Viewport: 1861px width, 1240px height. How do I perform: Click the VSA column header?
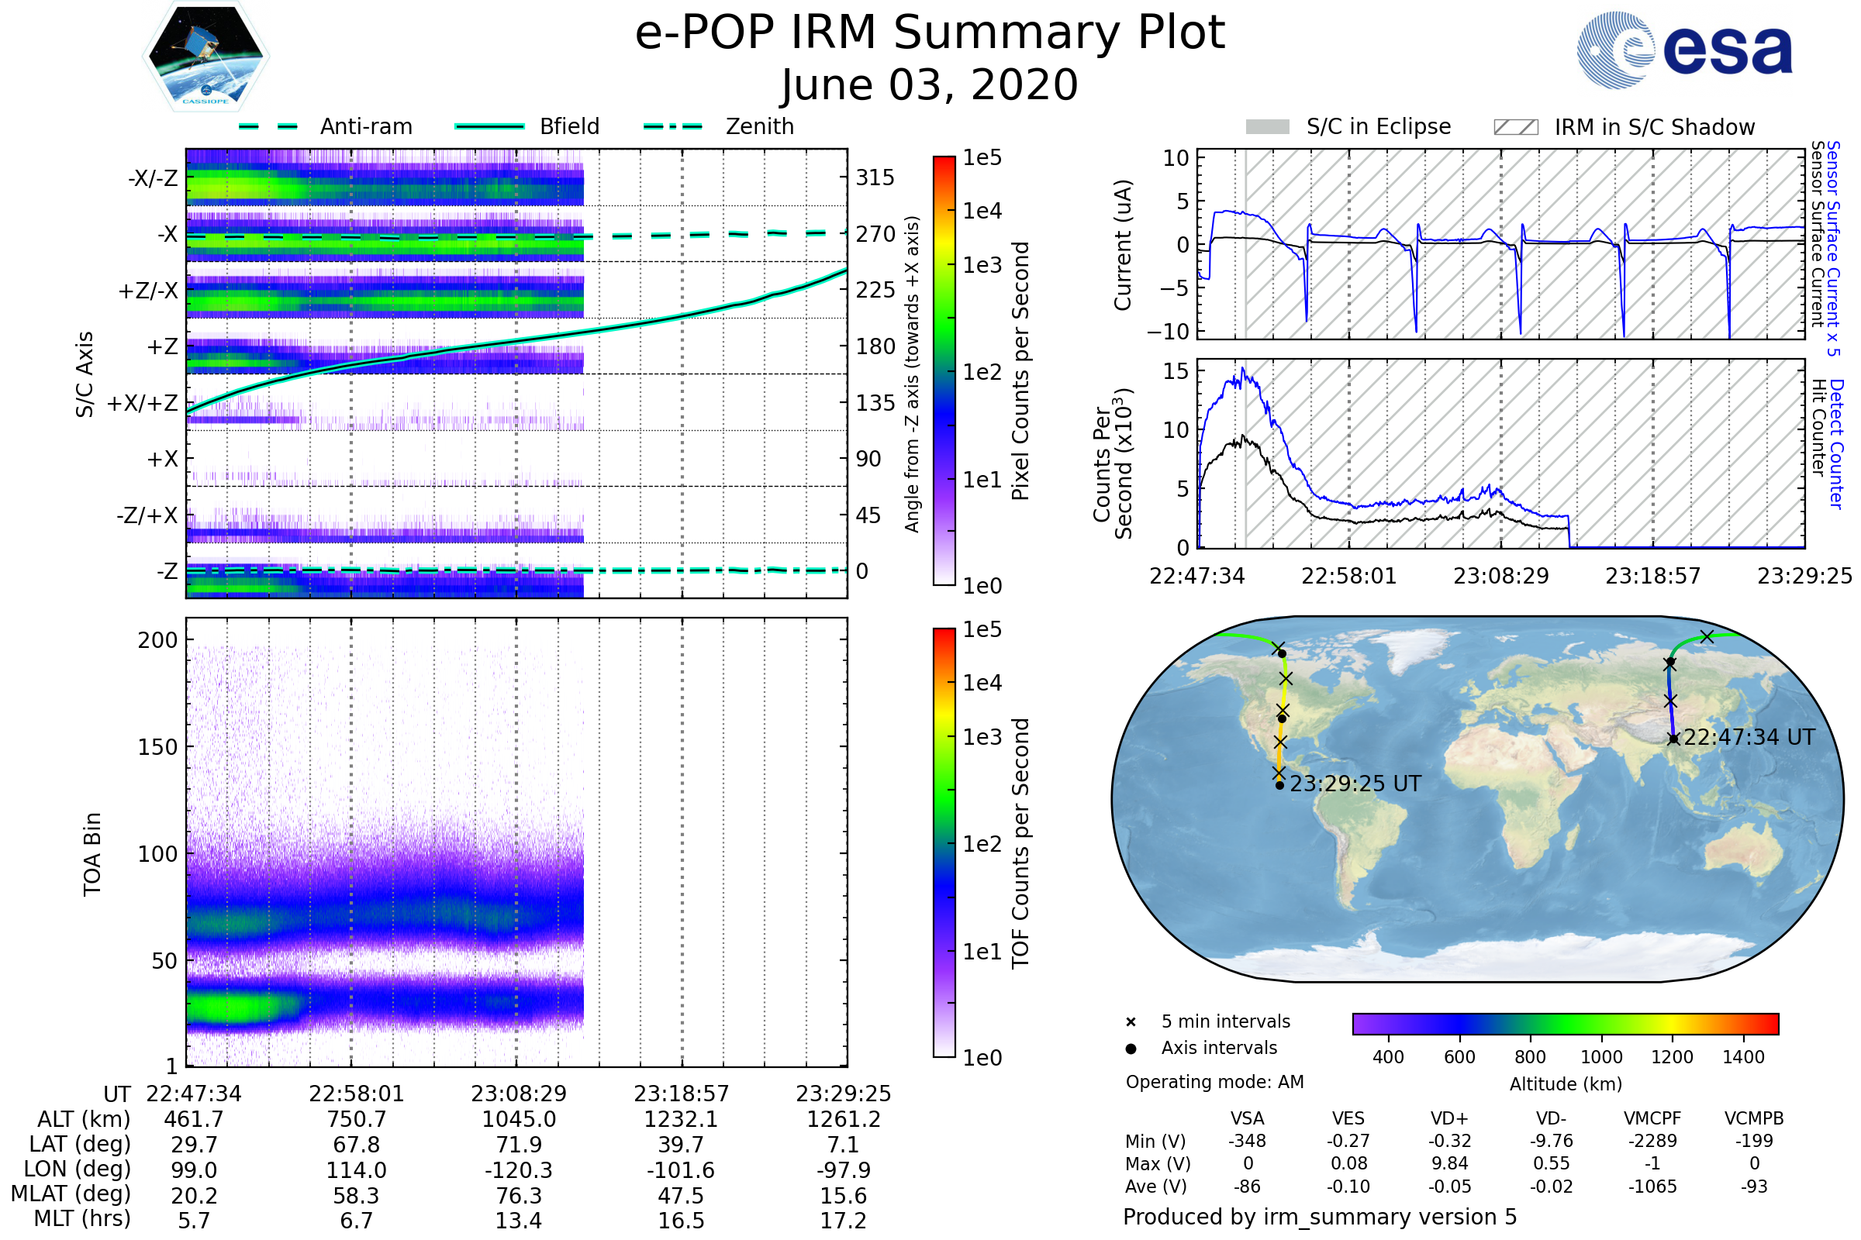1247,1118
